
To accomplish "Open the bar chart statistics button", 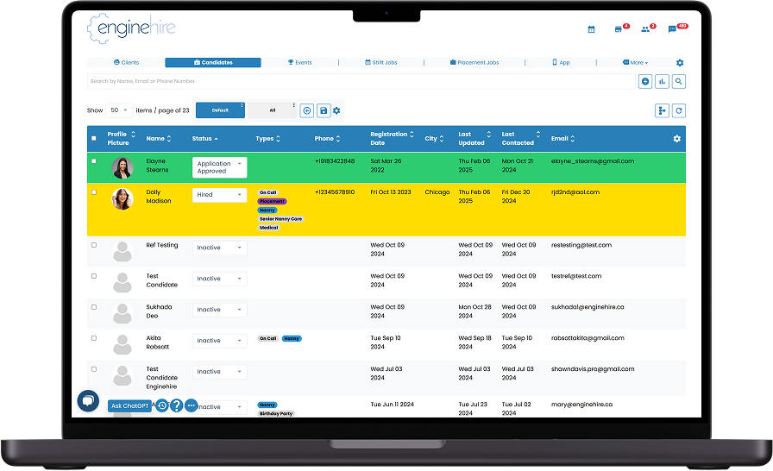I will [662, 81].
